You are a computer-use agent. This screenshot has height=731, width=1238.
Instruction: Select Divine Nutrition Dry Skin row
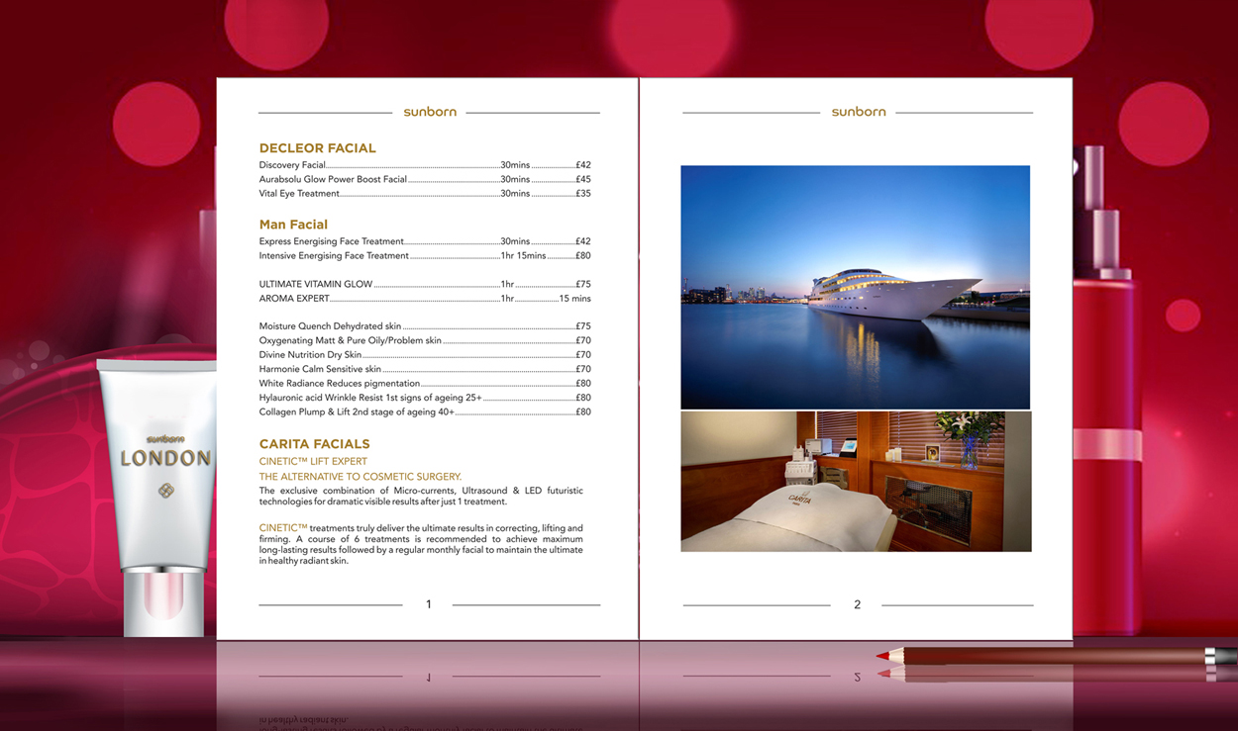425,355
